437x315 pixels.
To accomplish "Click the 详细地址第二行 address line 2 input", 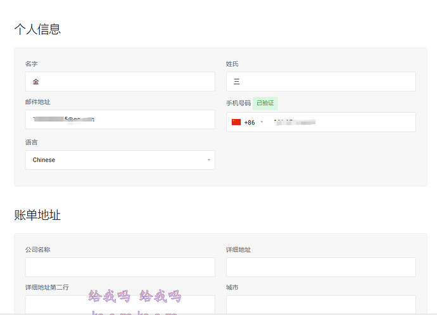I will pos(120,304).
